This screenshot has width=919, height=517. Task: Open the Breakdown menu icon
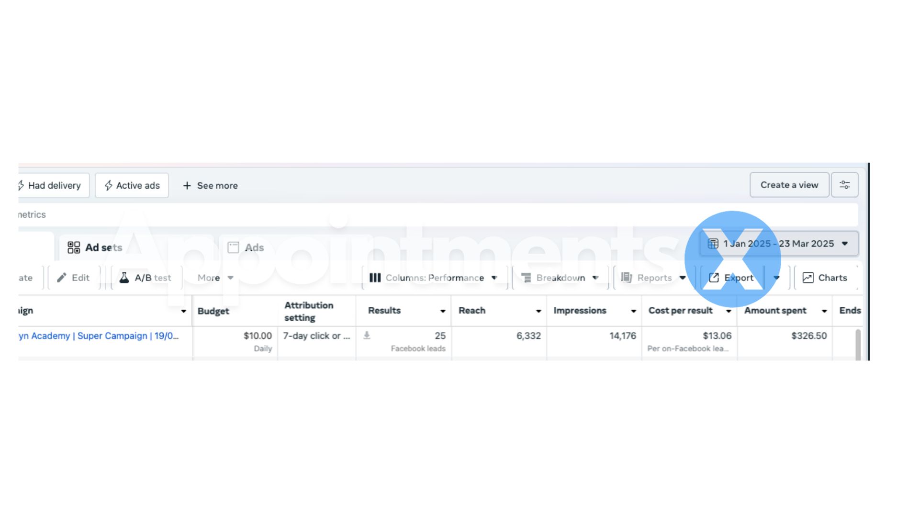point(527,278)
